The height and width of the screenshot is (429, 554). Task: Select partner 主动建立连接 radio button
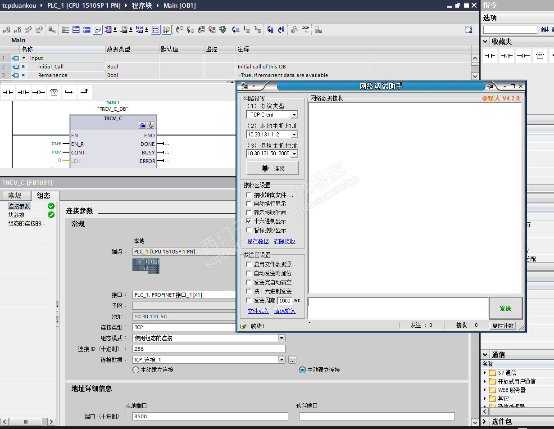tap(303, 370)
